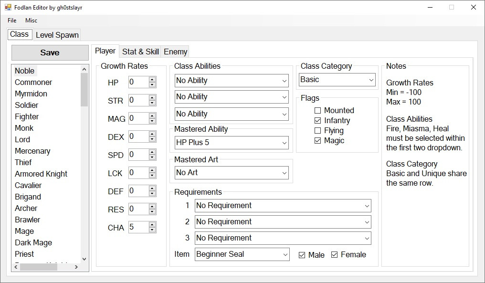The width and height of the screenshot is (485, 283).
Task: Open the Misc menu
Action: [31, 21]
